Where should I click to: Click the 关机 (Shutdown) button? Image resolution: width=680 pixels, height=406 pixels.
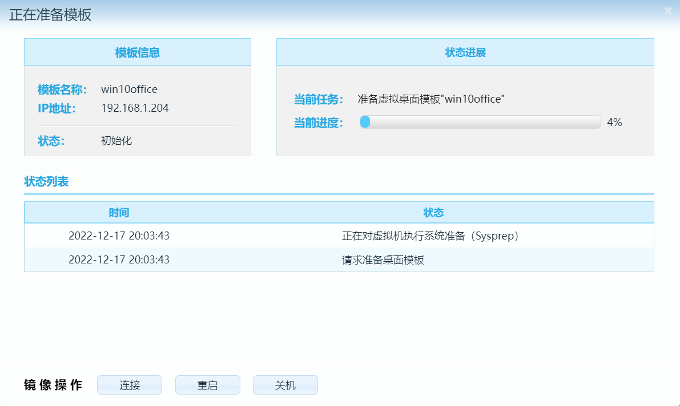pyautogui.click(x=285, y=385)
